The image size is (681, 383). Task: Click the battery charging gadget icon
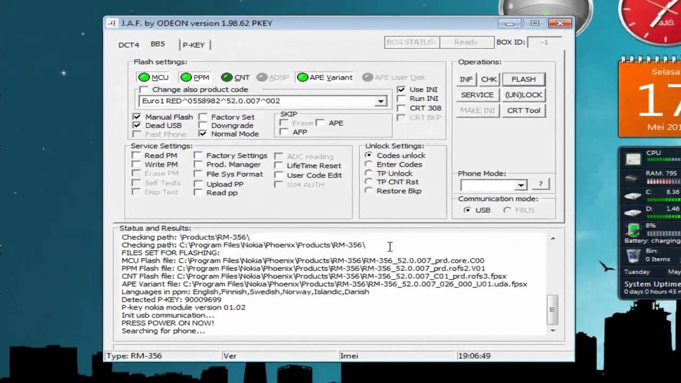tap(633, 230)
